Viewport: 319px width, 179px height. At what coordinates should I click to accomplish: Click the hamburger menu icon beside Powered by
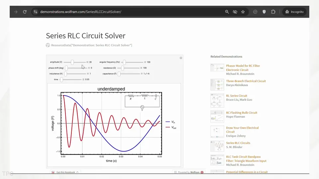[x=175, y=172]
